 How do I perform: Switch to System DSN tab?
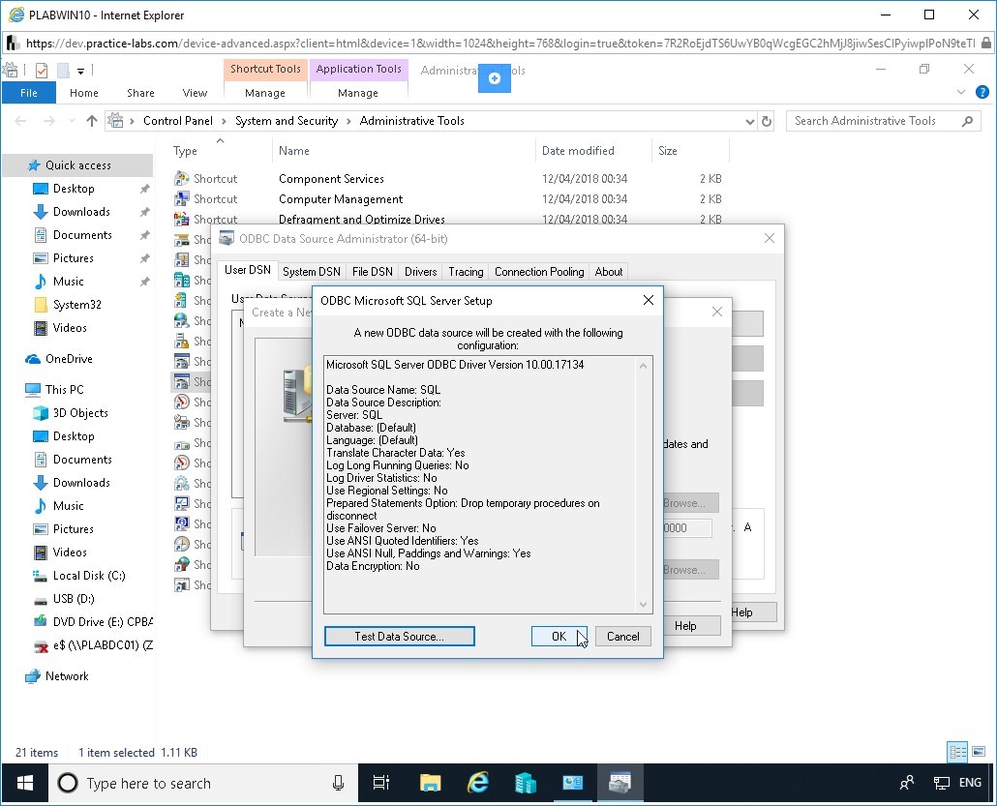pyautogui.click(x=311, y=272)
